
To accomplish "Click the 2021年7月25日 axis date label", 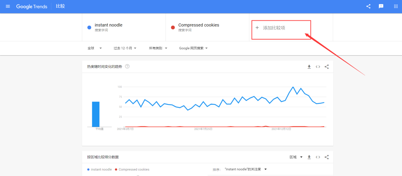I will pos(203,129).
